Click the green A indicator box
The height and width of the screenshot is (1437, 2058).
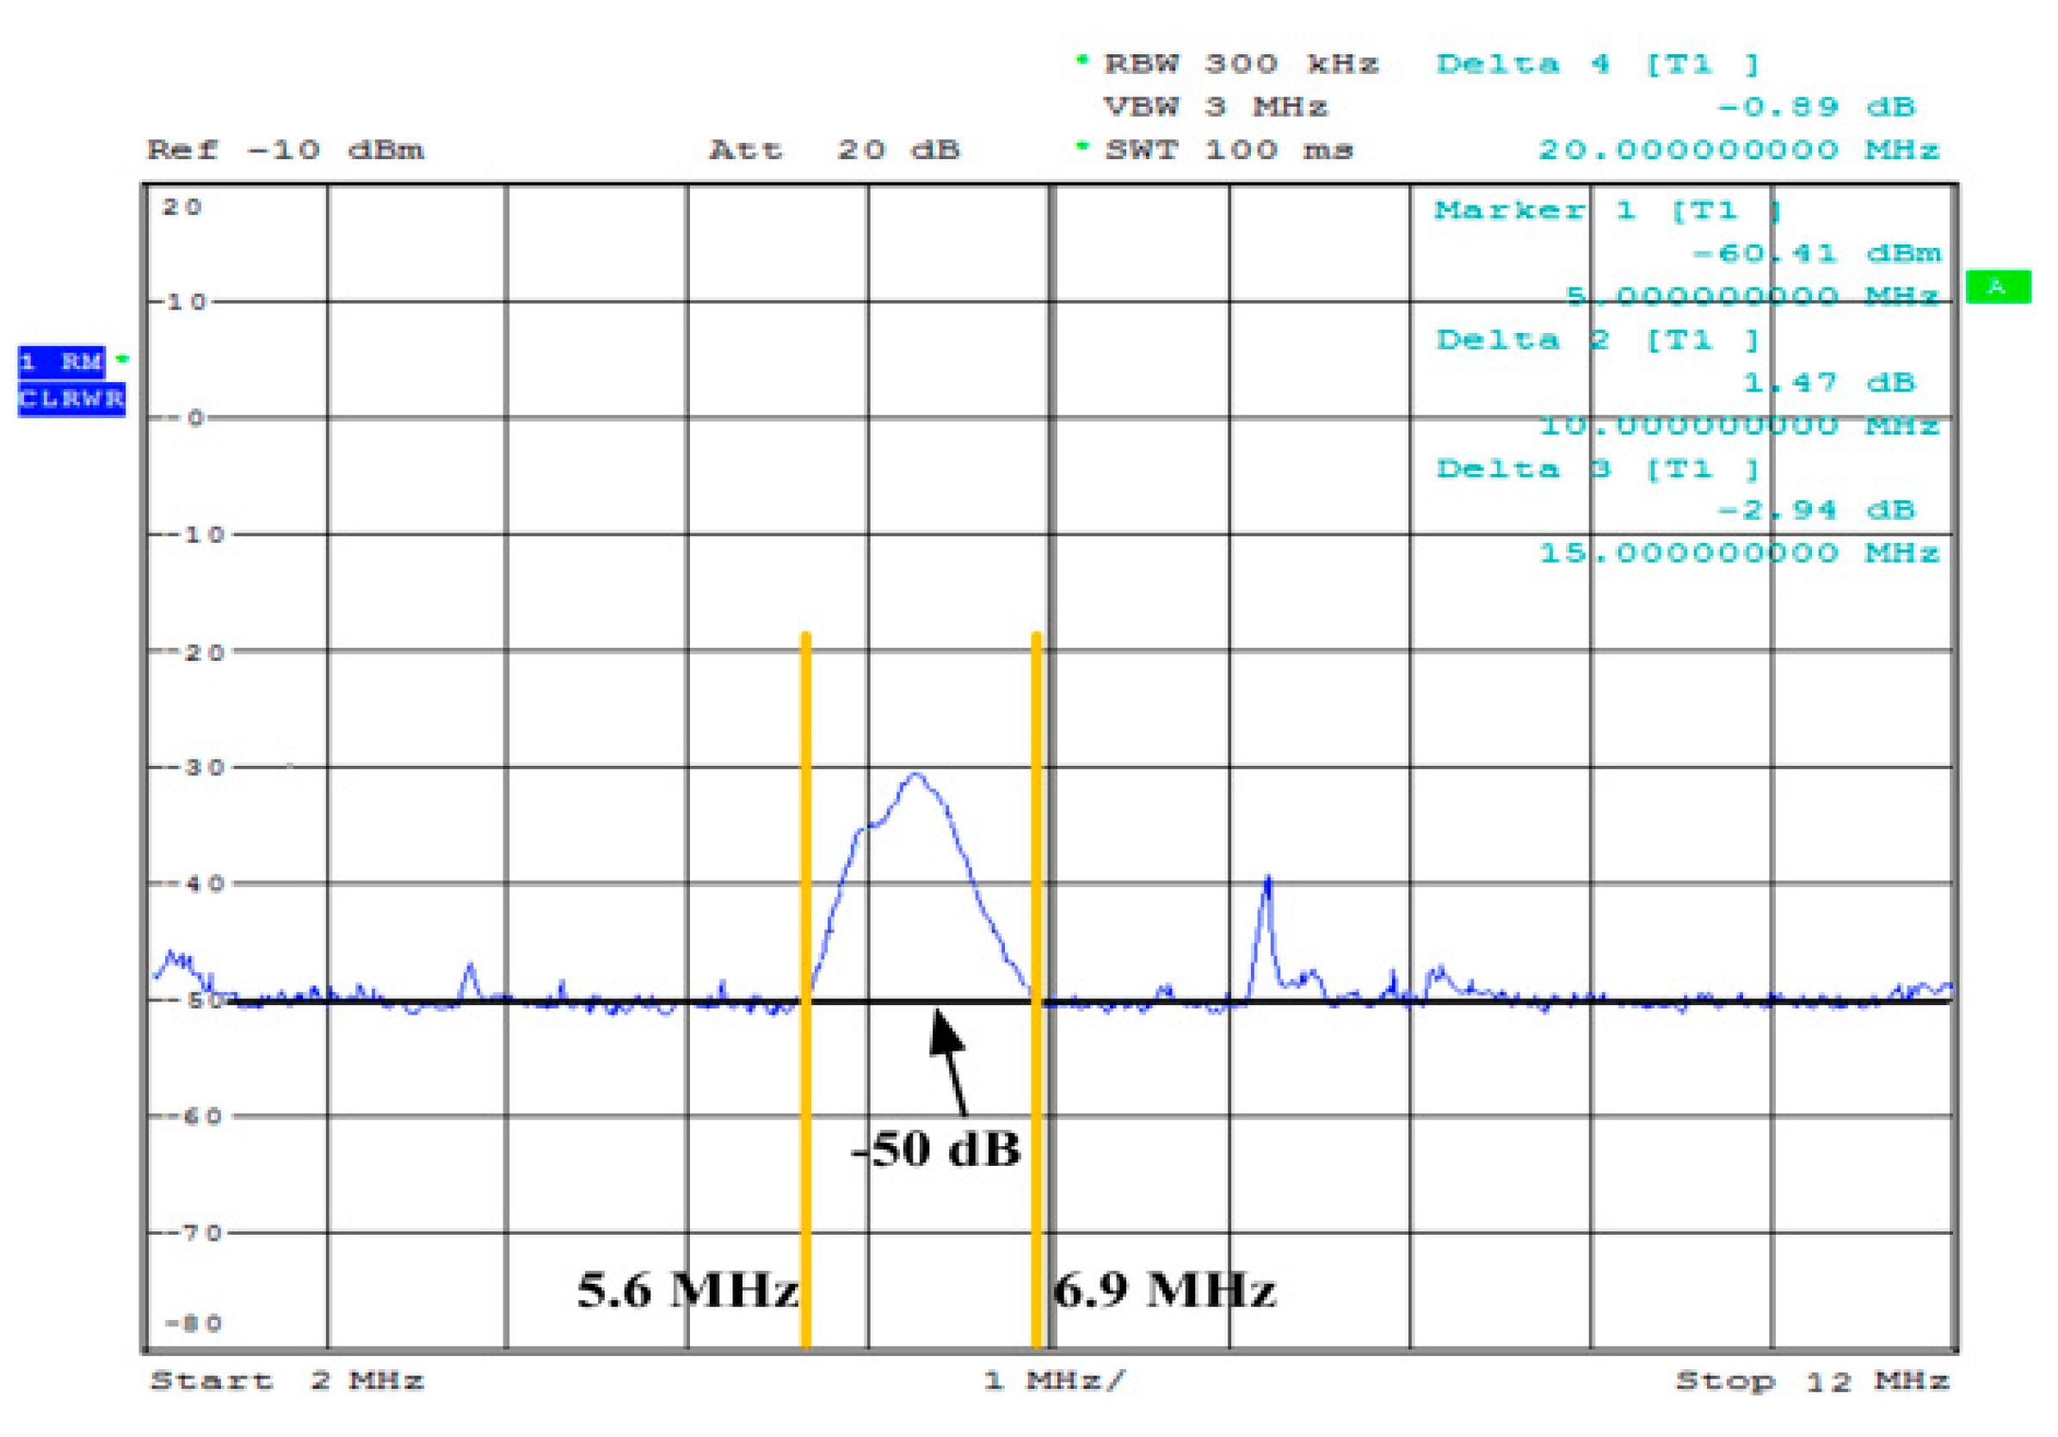click(x=1997, y=287)
